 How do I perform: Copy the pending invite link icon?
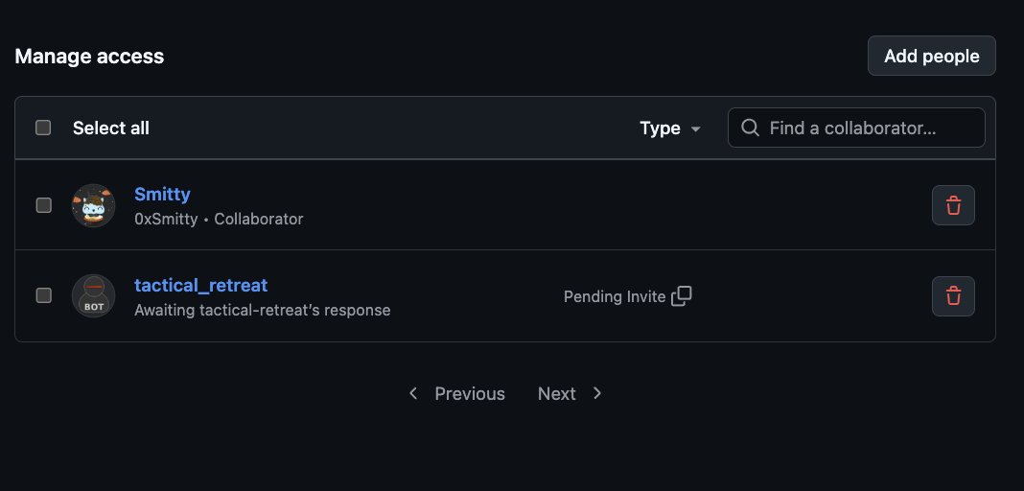coord(681,295)
